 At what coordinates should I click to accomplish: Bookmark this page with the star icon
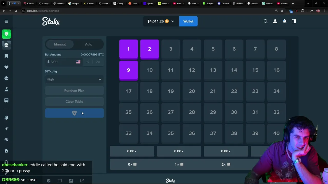pyautogui.click(x=282, y=11)
